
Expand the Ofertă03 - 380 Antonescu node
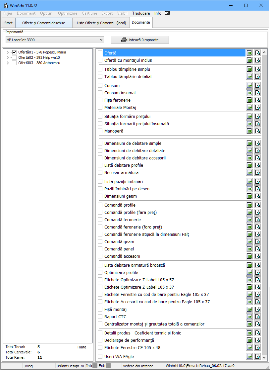click(x=8, y=63)
